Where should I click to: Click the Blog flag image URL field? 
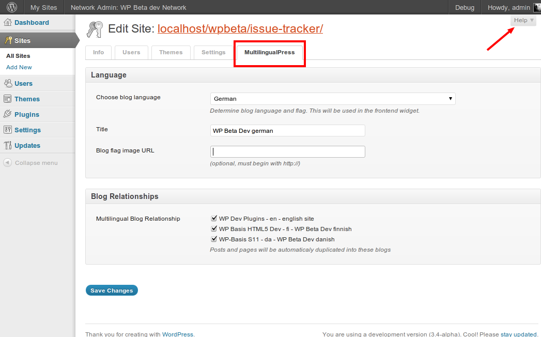point(287,151)
